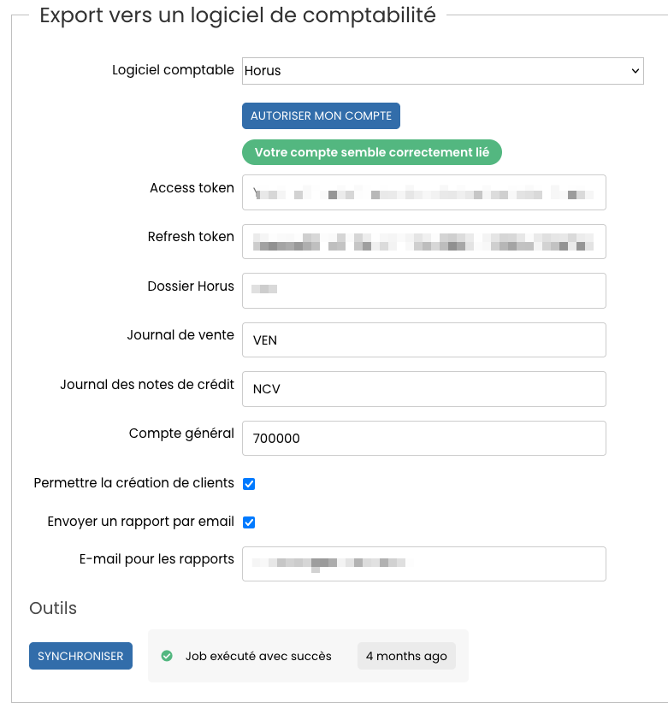Click the AUTORISER MON COMPTE button
Image resolution: width=668 pixels, height=720 pixels.
coord(321,115)
